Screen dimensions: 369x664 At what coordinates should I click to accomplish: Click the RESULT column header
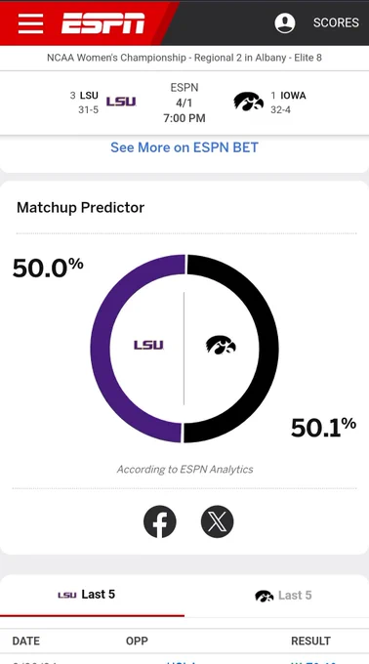coord(310,641)
